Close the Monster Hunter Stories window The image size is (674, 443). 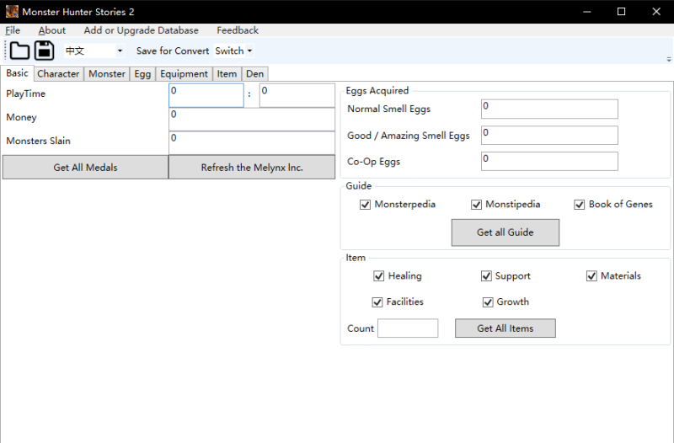(x=656, y=12)
